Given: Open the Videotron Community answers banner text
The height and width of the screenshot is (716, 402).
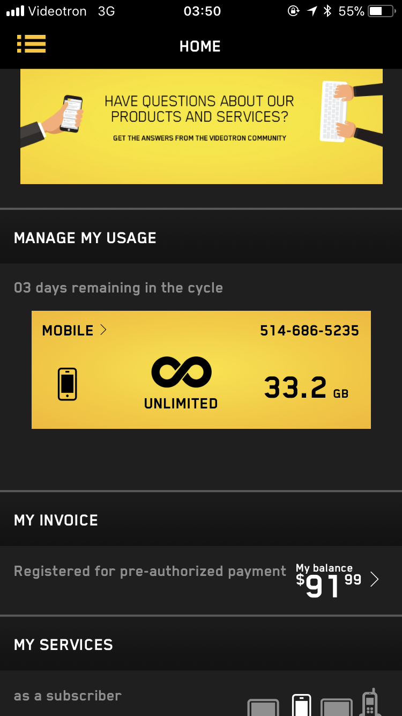Looking at the screenshot, I should coord(199,117).
